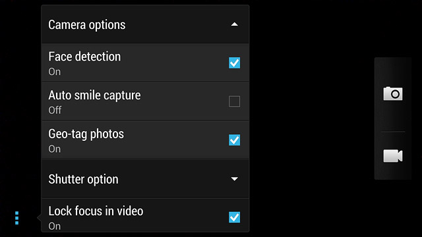Tap the Lock focus in video label
The width and height of the screenshot is (422, 237).
tap(96, 211)
